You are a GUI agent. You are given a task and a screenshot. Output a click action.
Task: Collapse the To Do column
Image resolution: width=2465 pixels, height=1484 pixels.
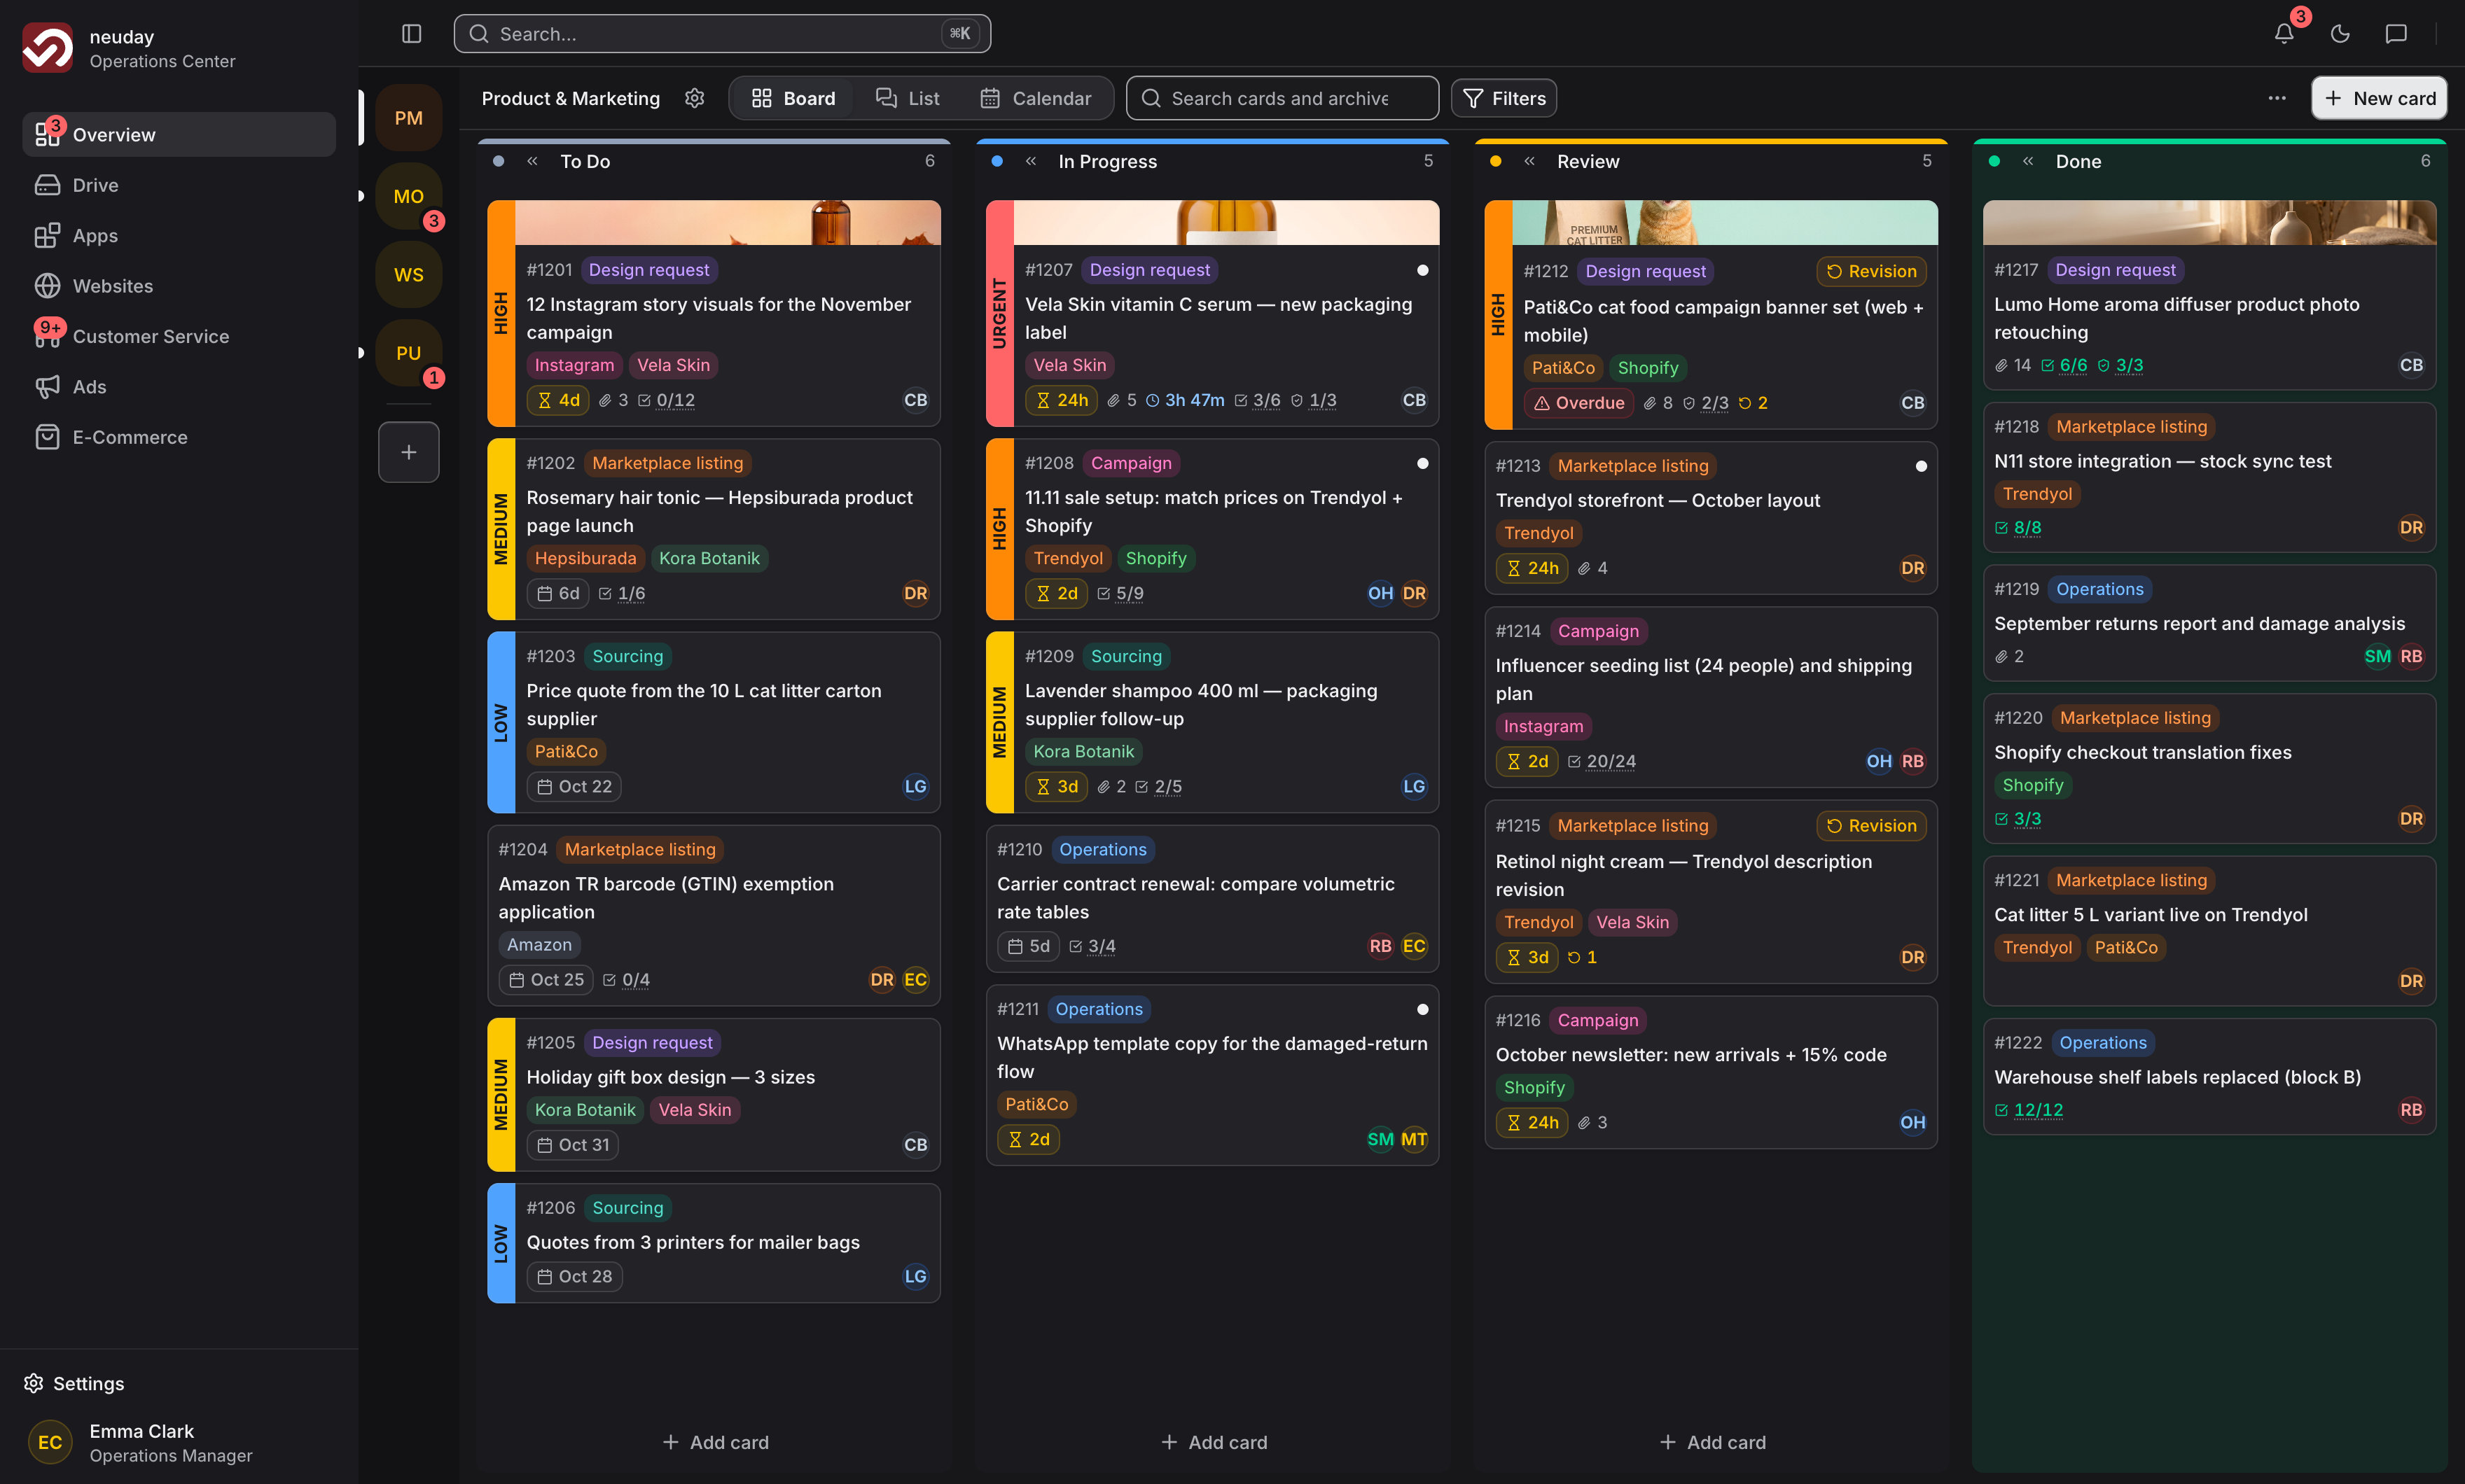[532, 161]
